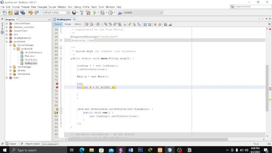This screenshot has width=272, height=153.
Task: Select JavaTutorial.java in the project tree
Action: [33, 52]
